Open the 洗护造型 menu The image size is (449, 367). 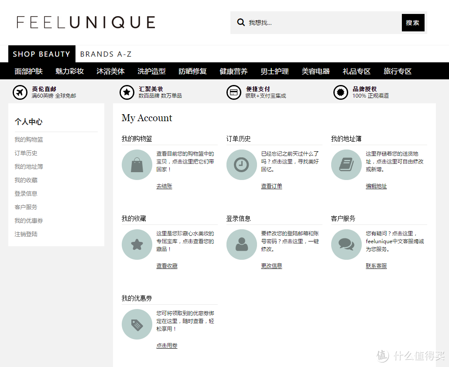(x=151, y=71)
